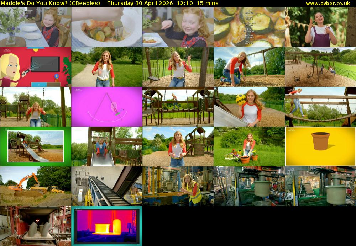Open thumbnail of wide swing set view

[320, 67]
